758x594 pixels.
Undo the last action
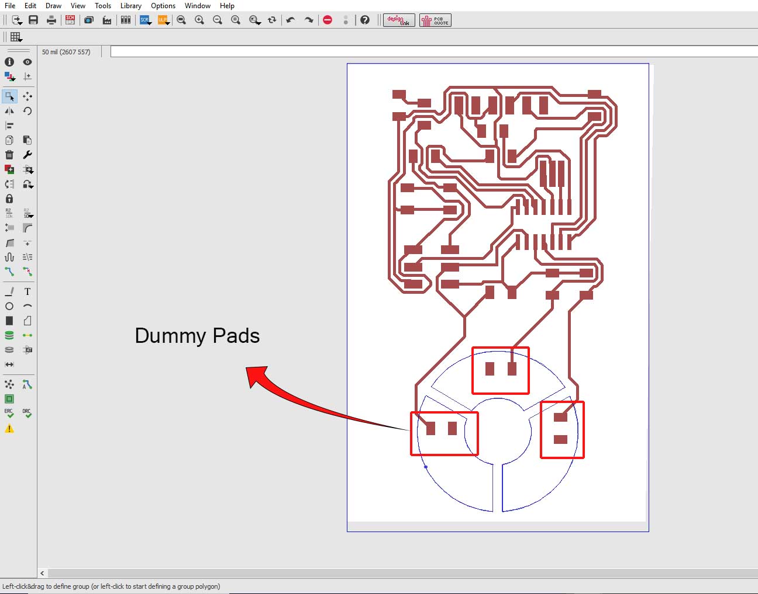pyautogui.click(x=291, y=20)
